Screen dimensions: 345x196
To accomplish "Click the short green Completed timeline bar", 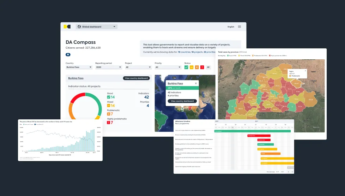I will (266, 144).
